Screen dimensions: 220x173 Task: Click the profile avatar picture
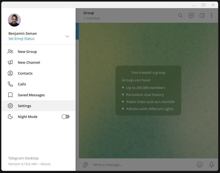[14, 20]
